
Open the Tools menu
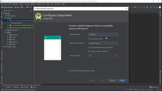point(48,4)
